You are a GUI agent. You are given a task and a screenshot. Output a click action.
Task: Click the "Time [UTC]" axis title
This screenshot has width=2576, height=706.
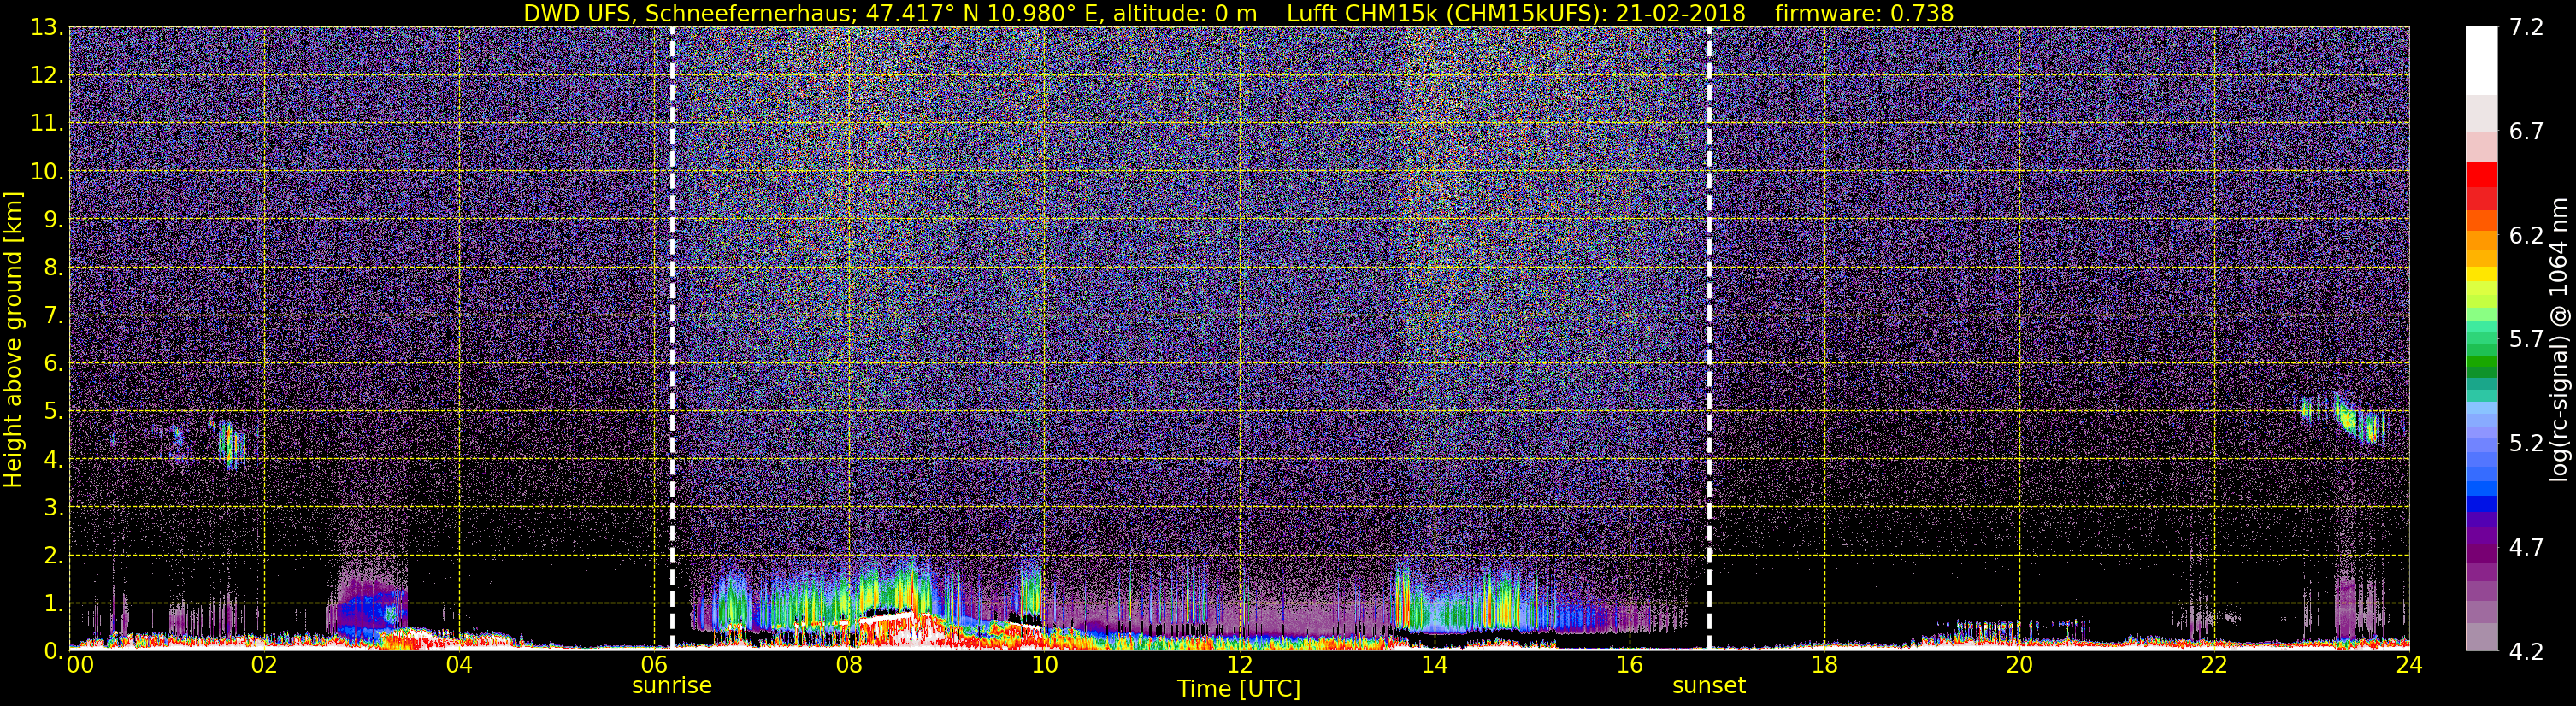[x=1239, y=689]
